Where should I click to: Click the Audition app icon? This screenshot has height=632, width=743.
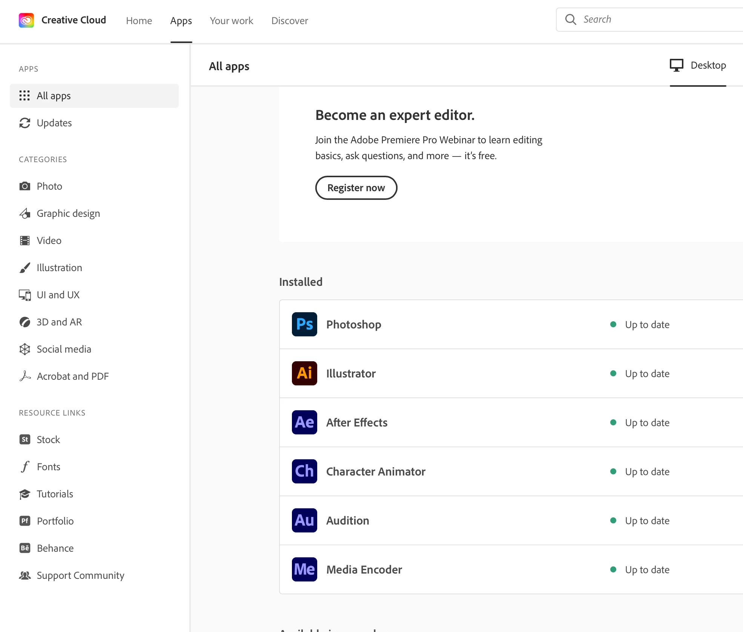[304, 520]
